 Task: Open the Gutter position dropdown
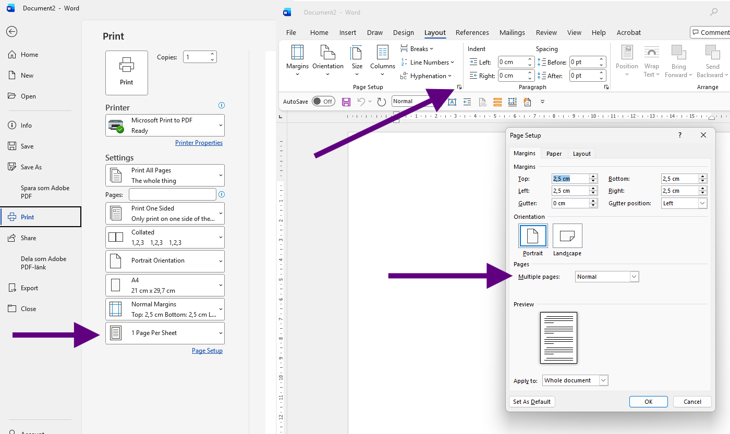tap(684, 203)
